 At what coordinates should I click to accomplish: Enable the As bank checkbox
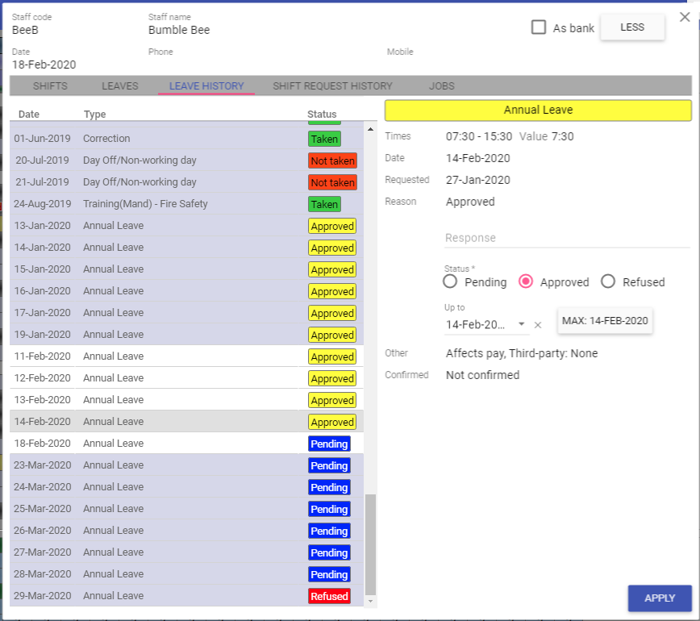click(539, 27)
